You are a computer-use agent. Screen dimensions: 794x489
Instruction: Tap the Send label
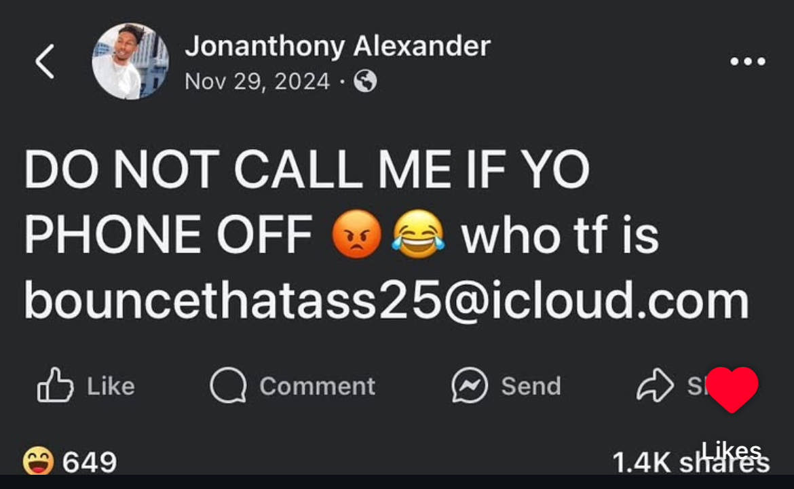point(531,386)
